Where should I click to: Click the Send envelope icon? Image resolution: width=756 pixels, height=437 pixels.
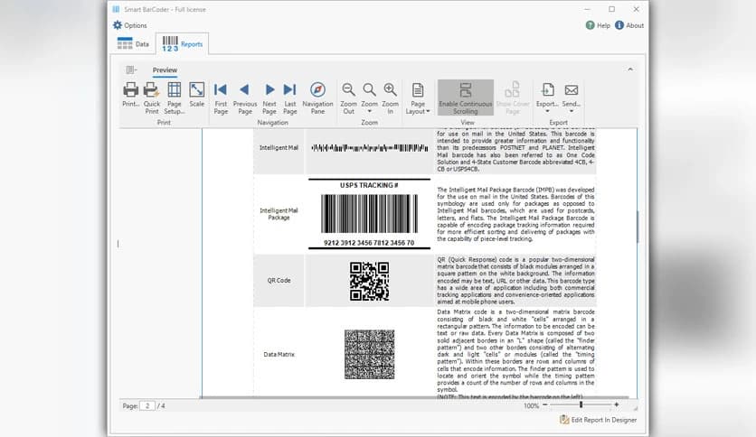(572, 90)
